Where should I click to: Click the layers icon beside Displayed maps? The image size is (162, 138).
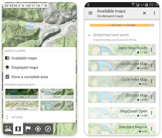[x=7, y=67]
